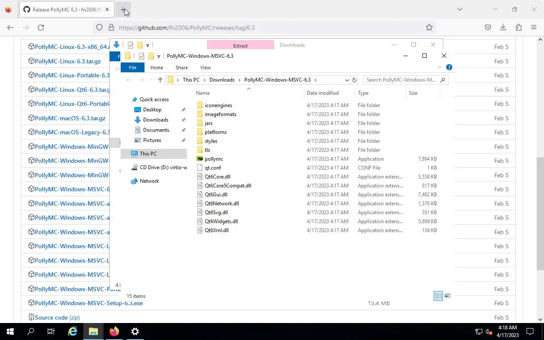Screen dimensions: 544x340
Task: Switch Explorer to large icons view
Action: click(x=448, y=296)
